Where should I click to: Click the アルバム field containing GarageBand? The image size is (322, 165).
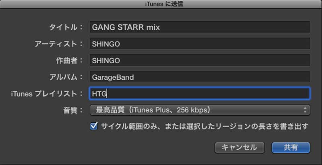coord(200,77)
